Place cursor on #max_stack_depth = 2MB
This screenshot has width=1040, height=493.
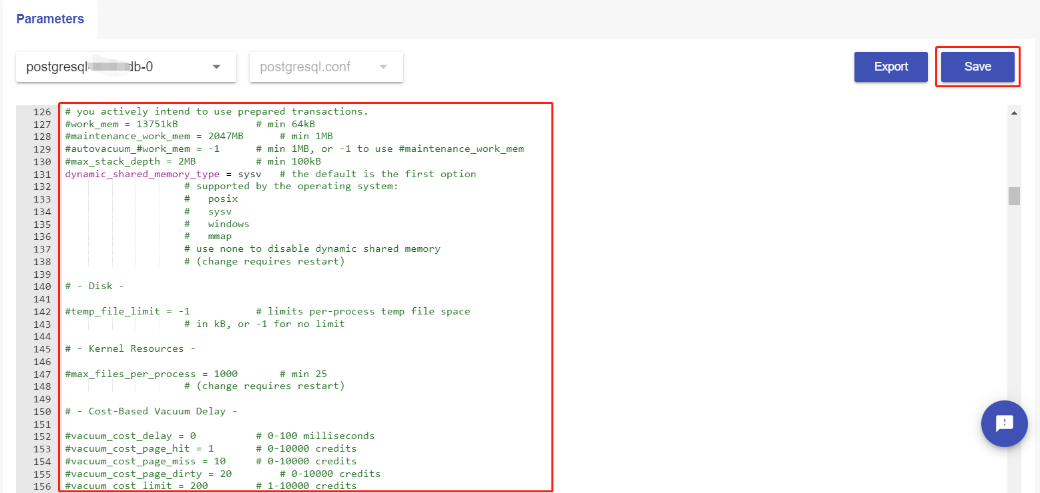pyautogui.click(x=130, y=161)
